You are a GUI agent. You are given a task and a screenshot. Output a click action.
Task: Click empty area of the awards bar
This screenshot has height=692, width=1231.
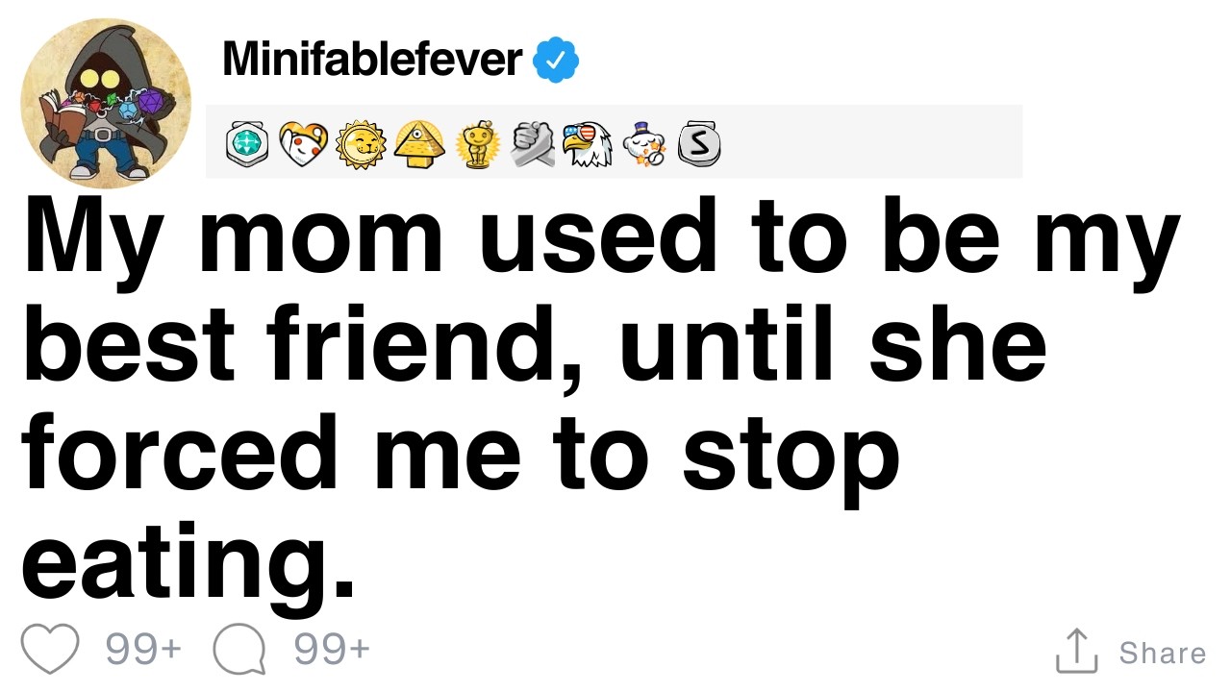[870, 142]
